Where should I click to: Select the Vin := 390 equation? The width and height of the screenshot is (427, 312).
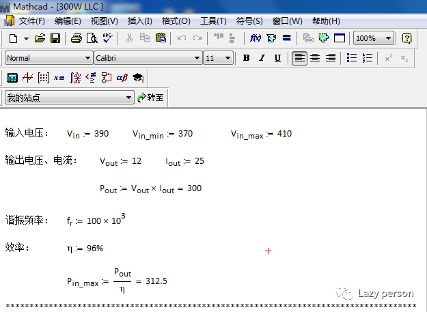pyautogui.click(x=87, y=134)
